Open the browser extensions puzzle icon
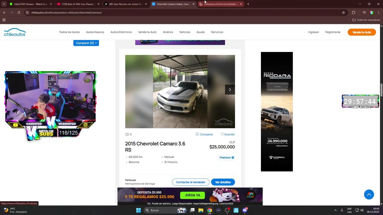The height and width of the screenshot is (215, 383). pyautogui.click(x=353, y=13)
